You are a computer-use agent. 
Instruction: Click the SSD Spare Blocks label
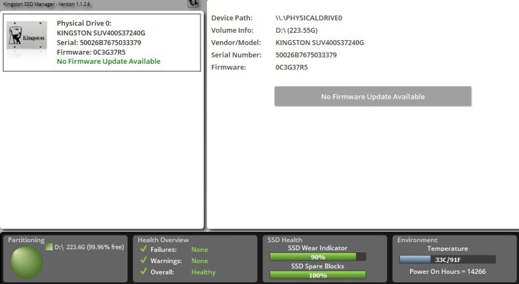tap(318, 266)
